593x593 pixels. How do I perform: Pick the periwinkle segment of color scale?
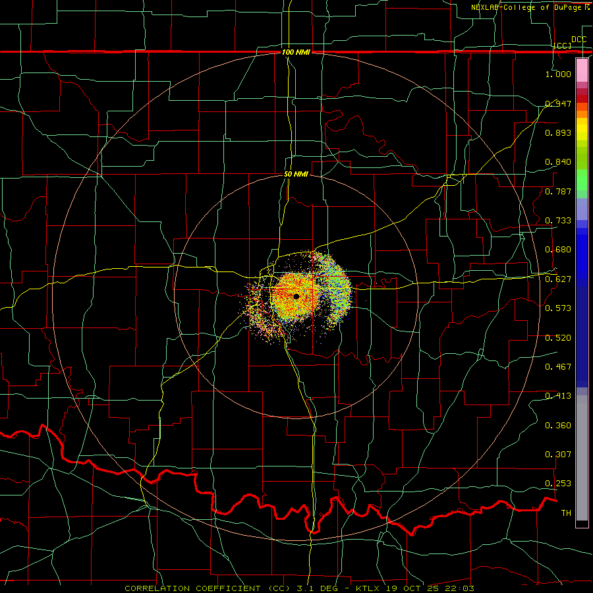(x=582, y=210)
